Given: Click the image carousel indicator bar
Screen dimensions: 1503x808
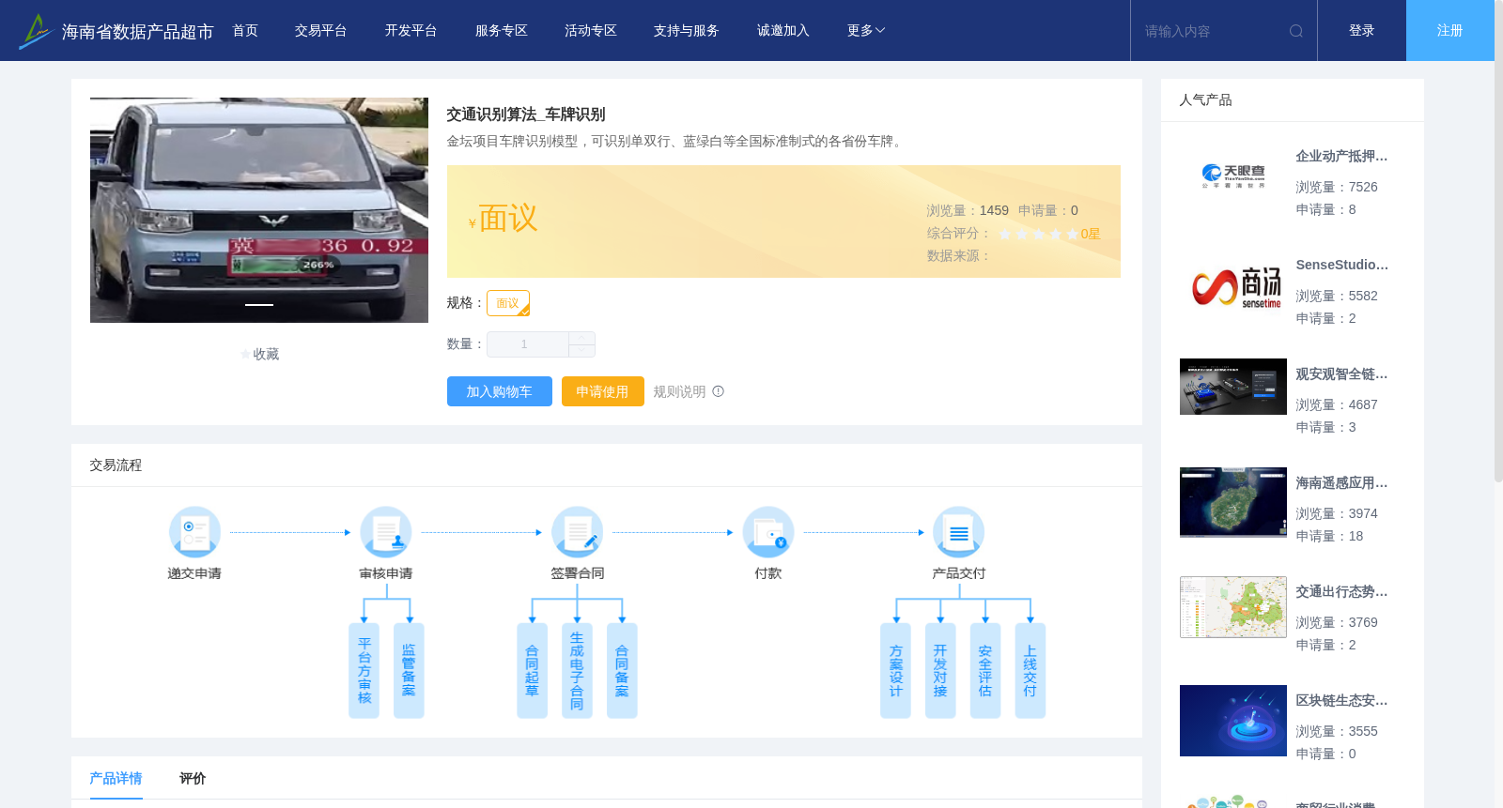Looking at the screenshot, I should coord(259,305).
